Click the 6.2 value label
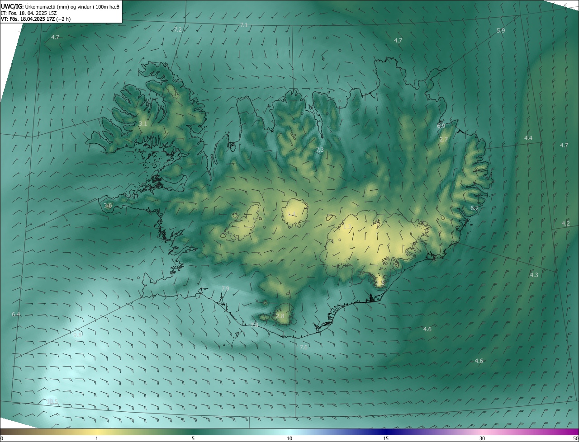The image size is (579, 442). (x=475, y=208)
